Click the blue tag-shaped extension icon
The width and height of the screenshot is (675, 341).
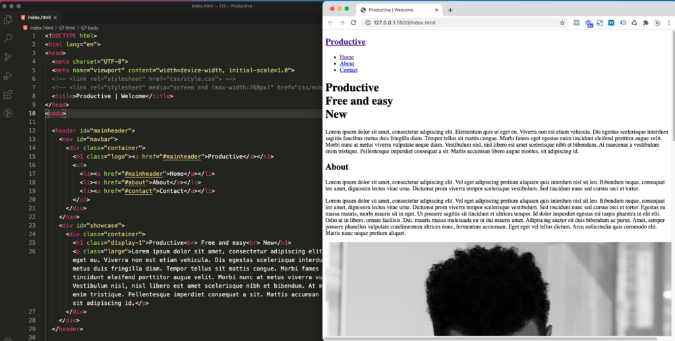(x=622, y=23)
